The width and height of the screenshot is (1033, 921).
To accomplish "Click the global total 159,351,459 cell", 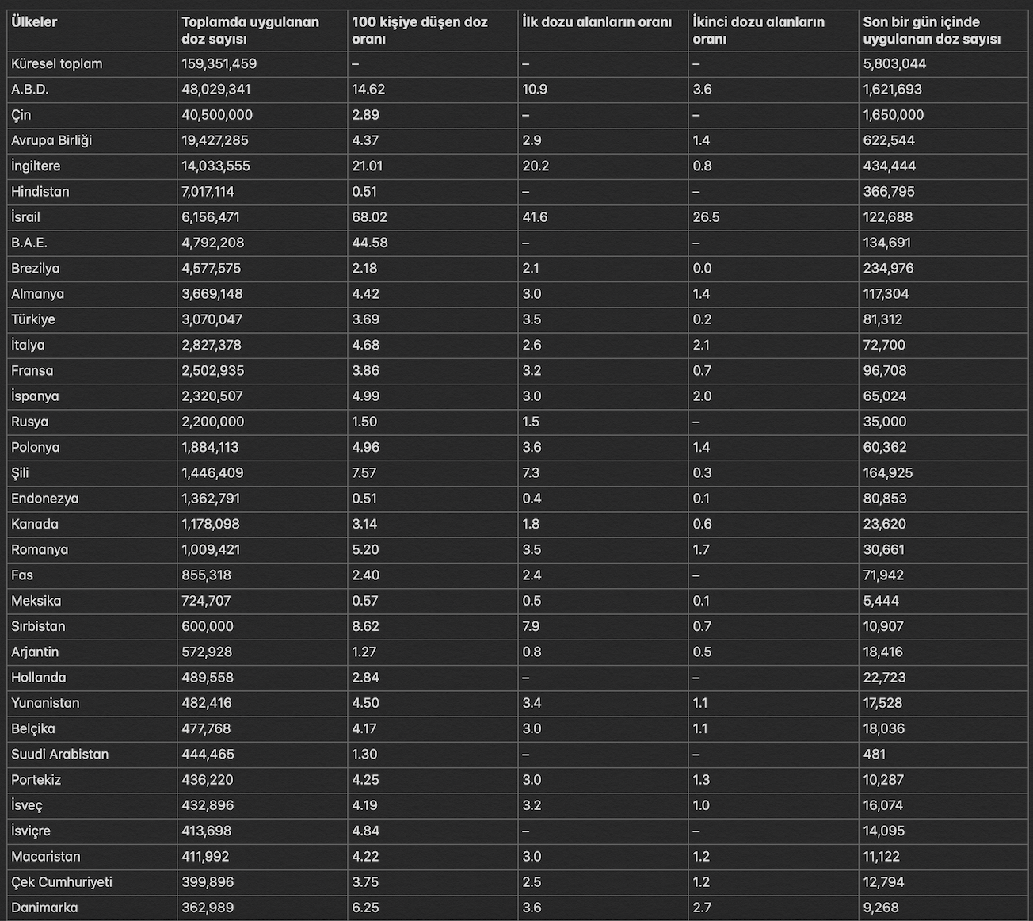I will click(219, 64).
